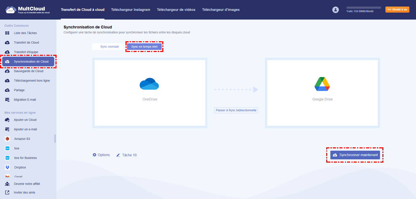Click the Sauvegarde de Cloud icon
This screenshot has width=416, height=199.
7,71
